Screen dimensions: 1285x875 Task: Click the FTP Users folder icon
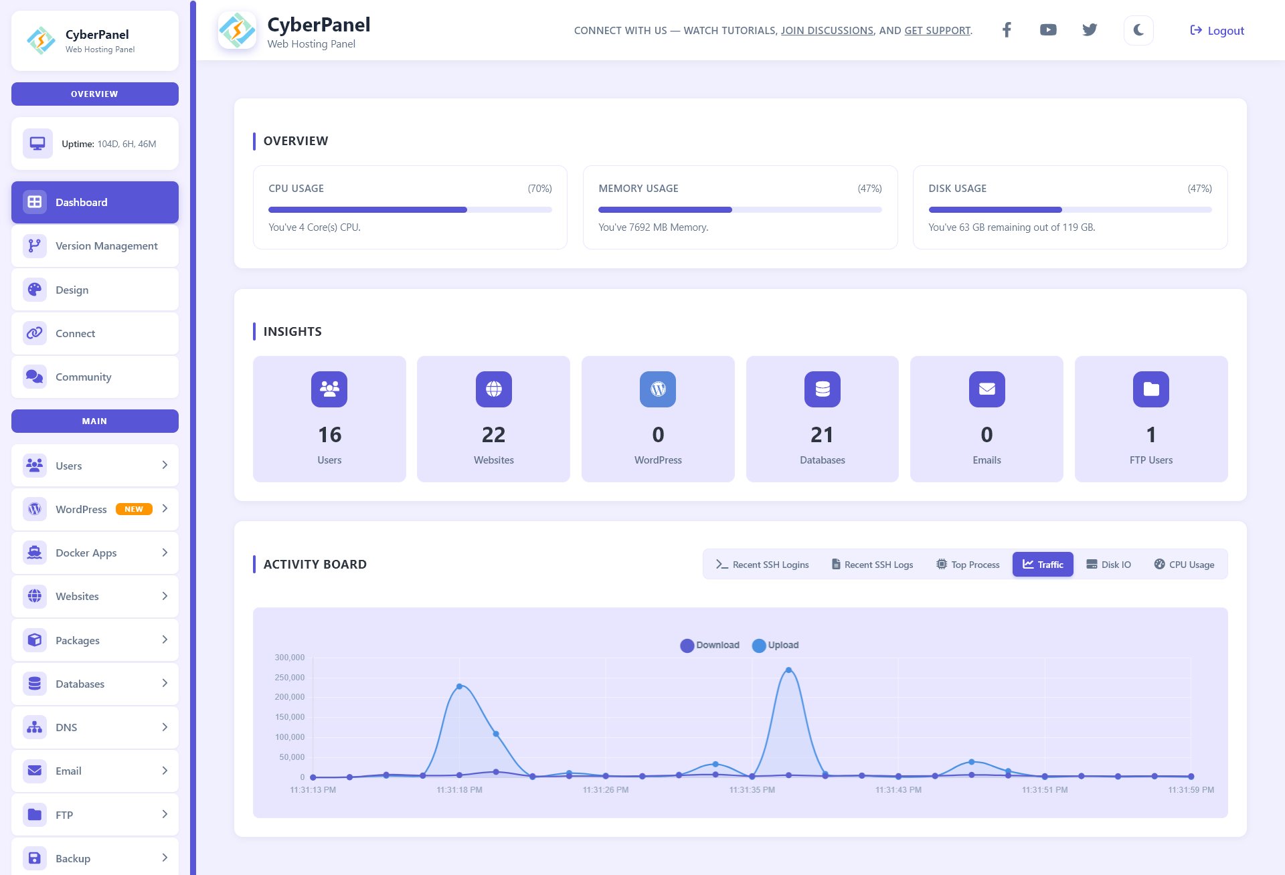(1150, 389)
